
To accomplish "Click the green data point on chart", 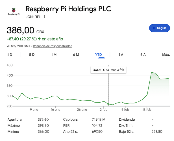I will pyautogui.click(x=108, y=104).
